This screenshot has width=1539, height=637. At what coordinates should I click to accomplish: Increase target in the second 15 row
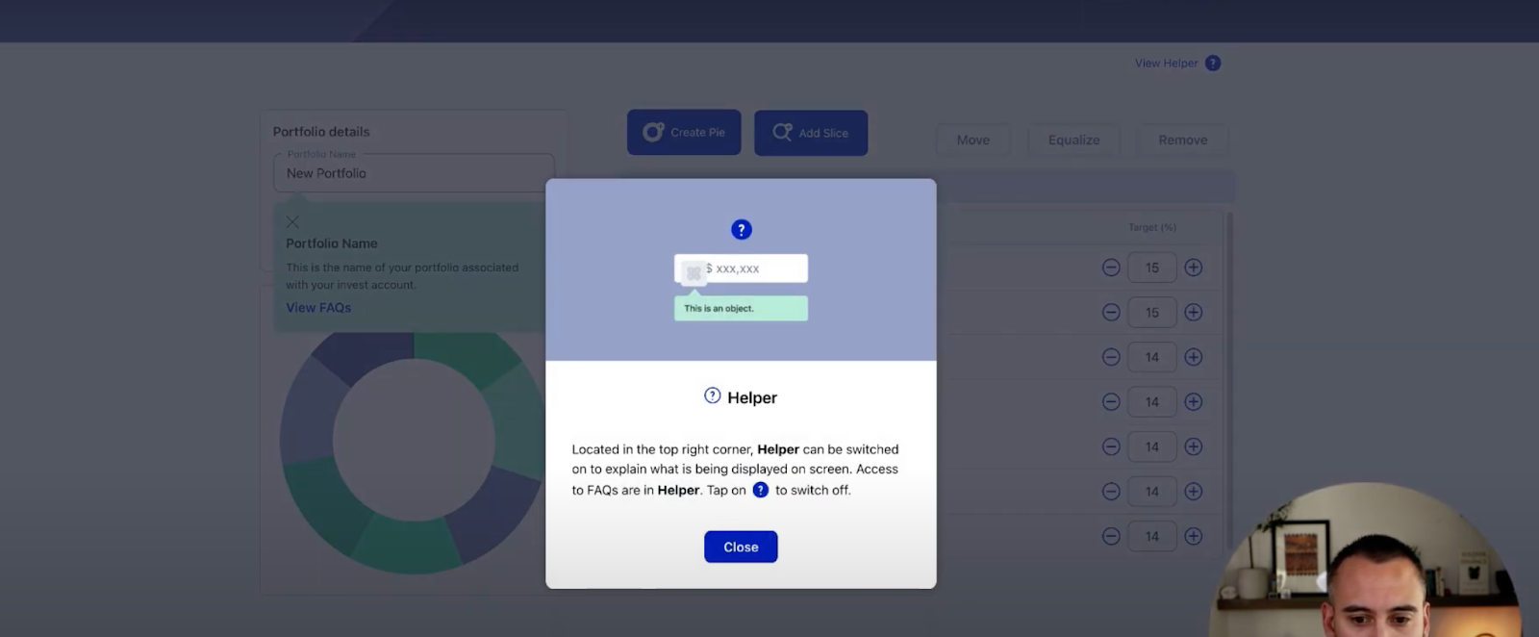click(1194, 312)
